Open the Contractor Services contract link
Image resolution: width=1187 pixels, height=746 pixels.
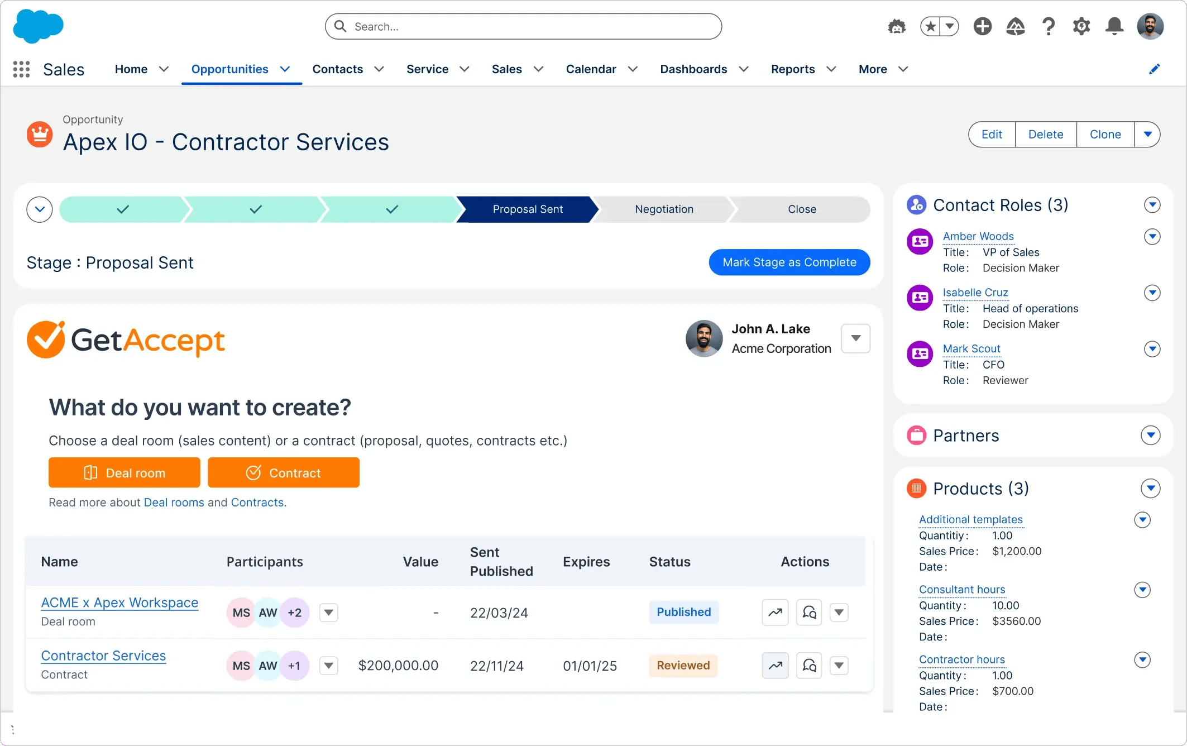coord(103,656)
